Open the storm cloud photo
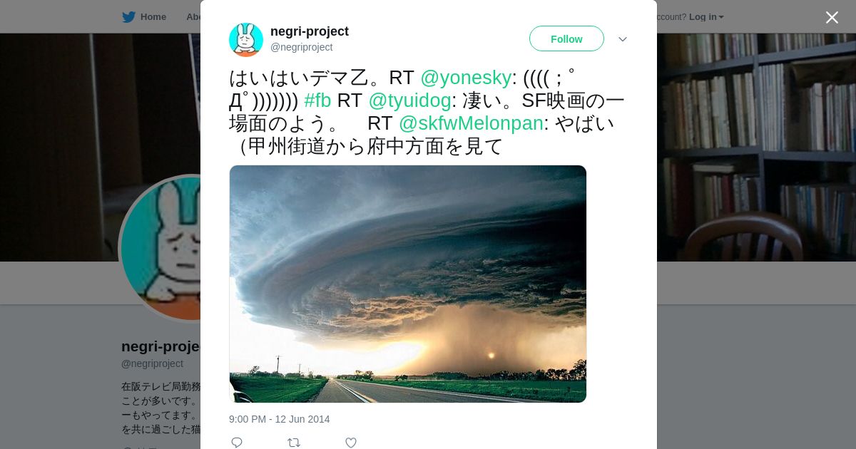 coord(408,284)
